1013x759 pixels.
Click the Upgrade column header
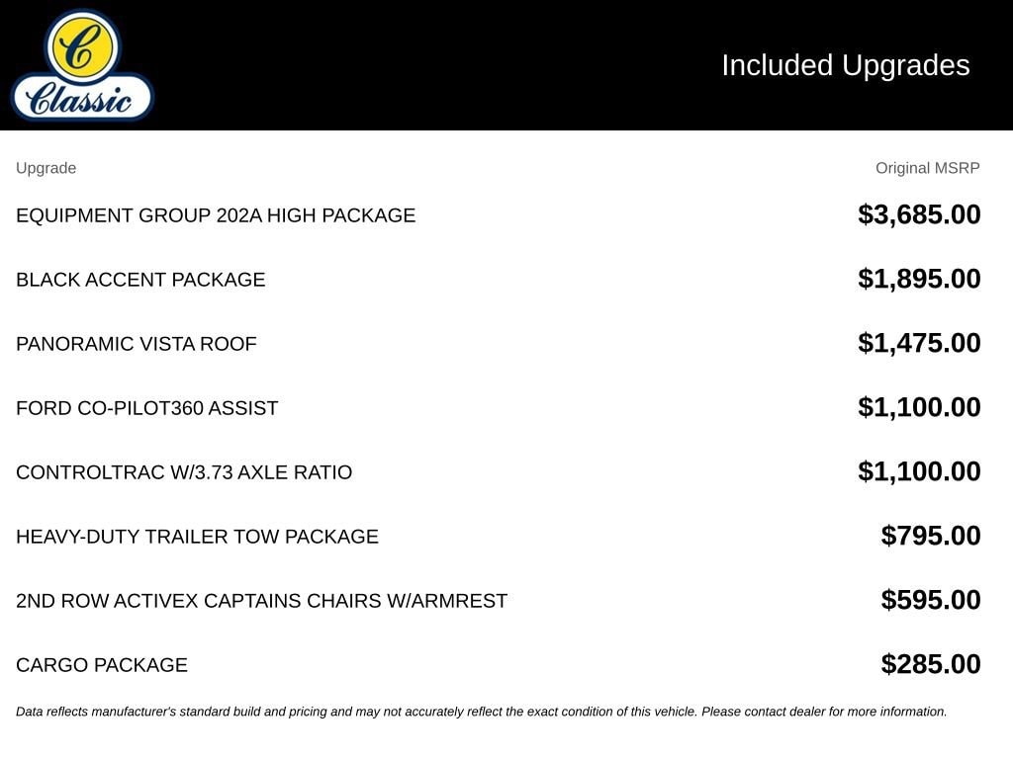(46, 168)
